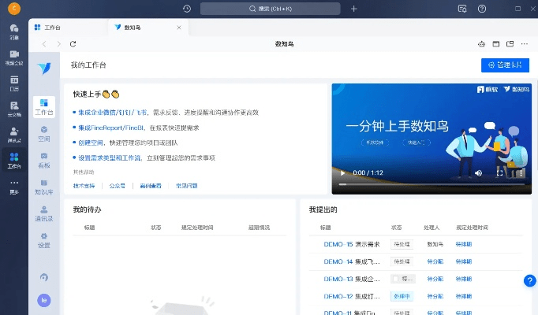Click the headset support icon in sidebar
The width and height of the screenshot is (538, 315).
coord(44,277)
